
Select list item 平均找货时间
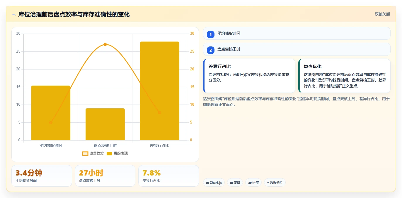pos(297,33)
